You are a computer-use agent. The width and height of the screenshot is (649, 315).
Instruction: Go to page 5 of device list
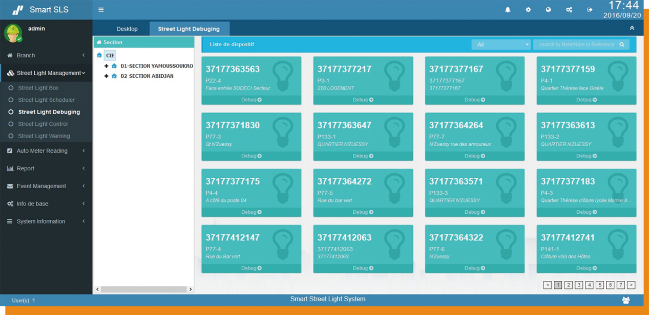click(600, 285)
